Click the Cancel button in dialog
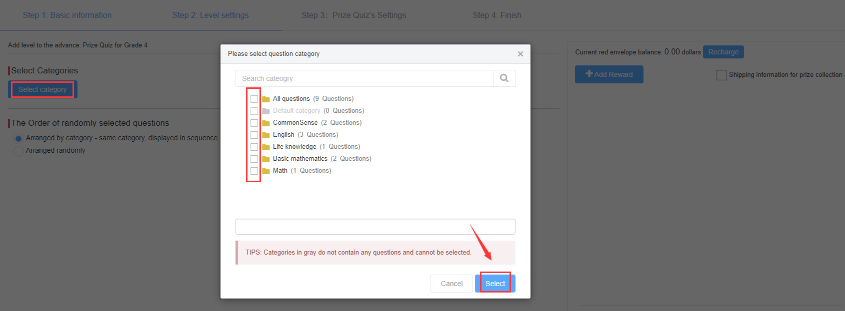This screenshot has width=845, height=311. tap(451, 284)
